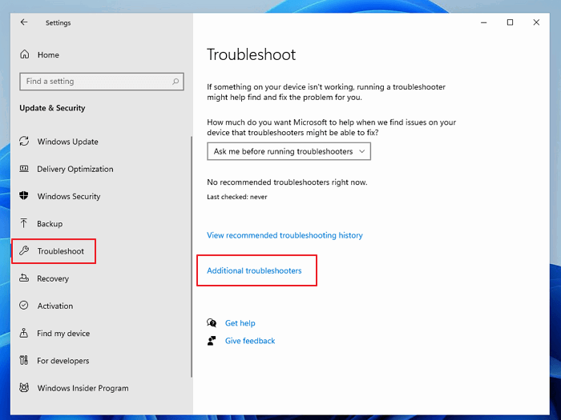Click the search magnifier icon
The height and width of the screenshot is (420, 561).
tap(176, 82)
